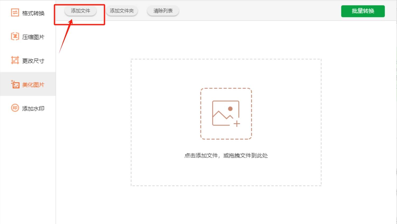
Task: Click the 更改尺寸 sidebar icon
Action: click(15, 60)
